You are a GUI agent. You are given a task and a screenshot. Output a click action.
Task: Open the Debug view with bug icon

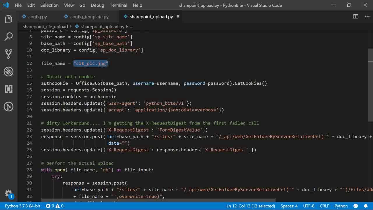tap(8, 71)
